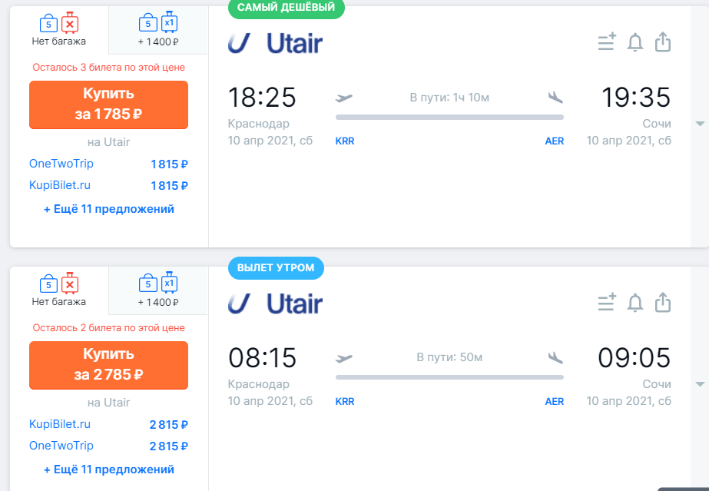This screenshot has height=491, width=709.
Task: Click the Utair logo on the 18:25 flight
Action: 275,43
